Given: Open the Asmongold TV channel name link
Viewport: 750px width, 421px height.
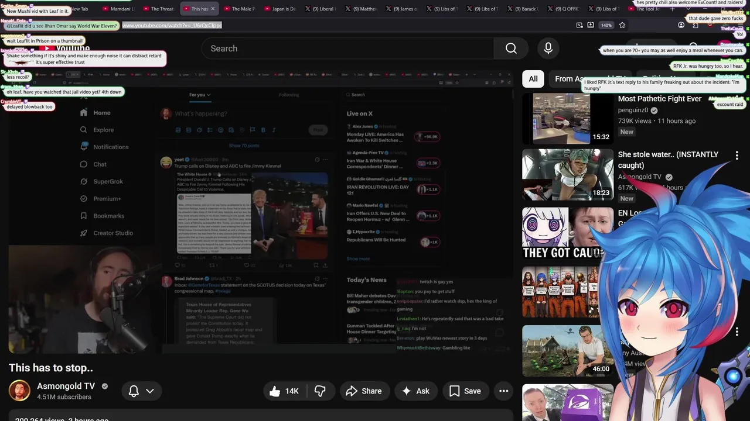Looking at the screenshot, I should point(66,386).
